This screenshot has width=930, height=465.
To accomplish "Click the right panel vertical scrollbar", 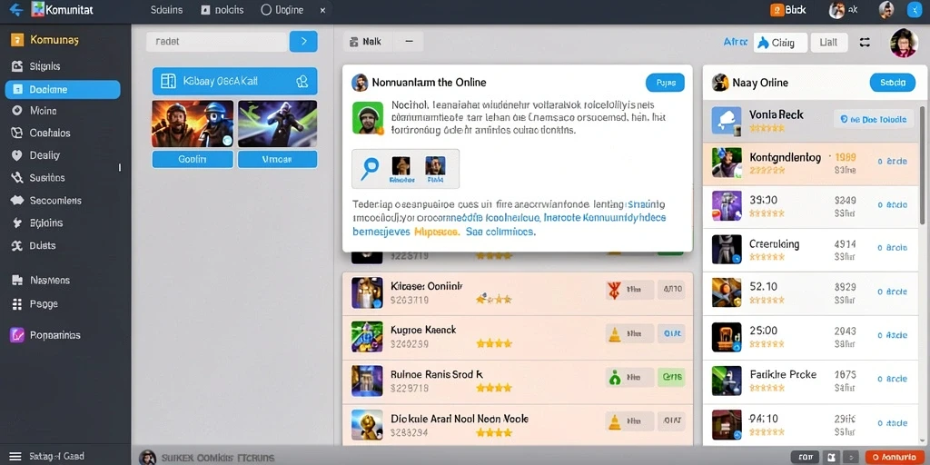I will (x=922, y=165).
